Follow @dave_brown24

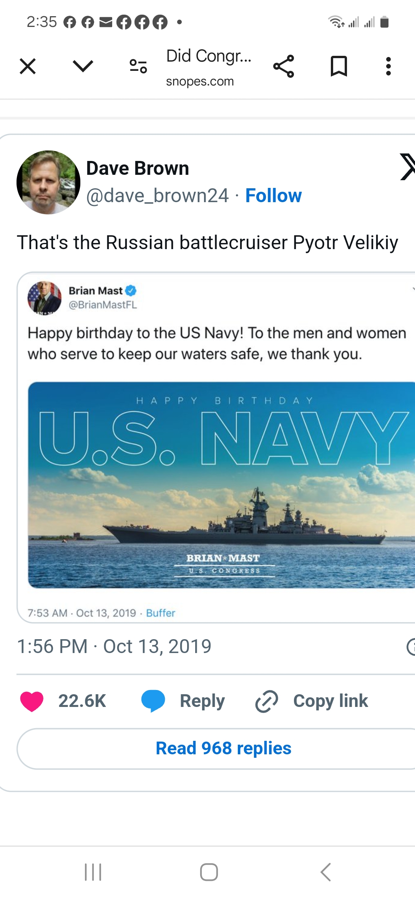point(273,196)
